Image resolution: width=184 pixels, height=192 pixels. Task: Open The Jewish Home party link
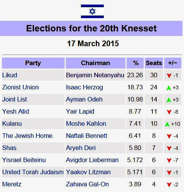coord(27,136)
